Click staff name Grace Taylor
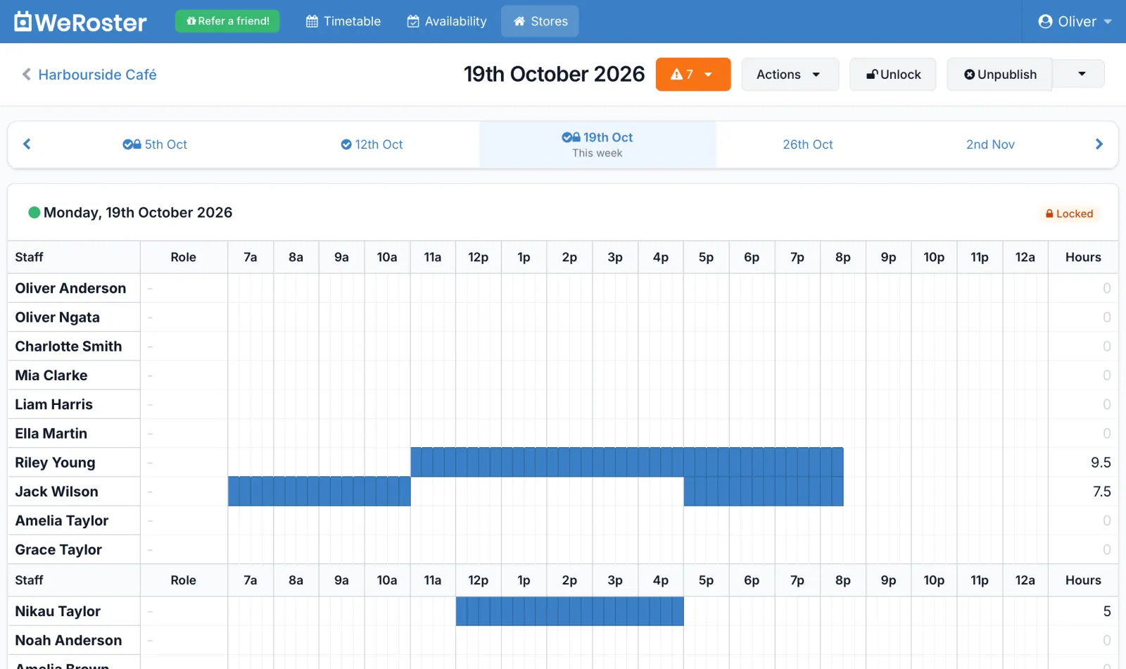The height and width of the screenshot is (669, 1126). (x=58, y=549)
